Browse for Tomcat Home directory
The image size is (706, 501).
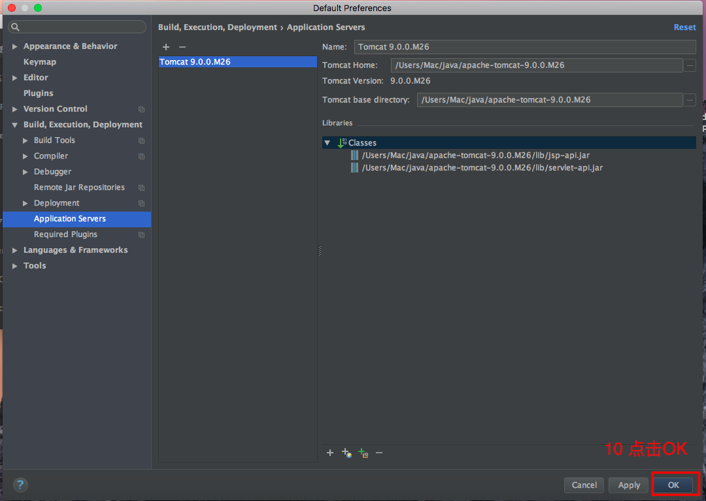pyautogui.click(x=690, y=65)
